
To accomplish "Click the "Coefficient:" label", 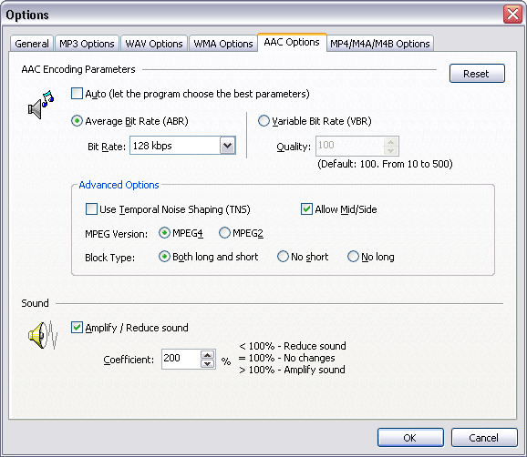I will 129,360.
